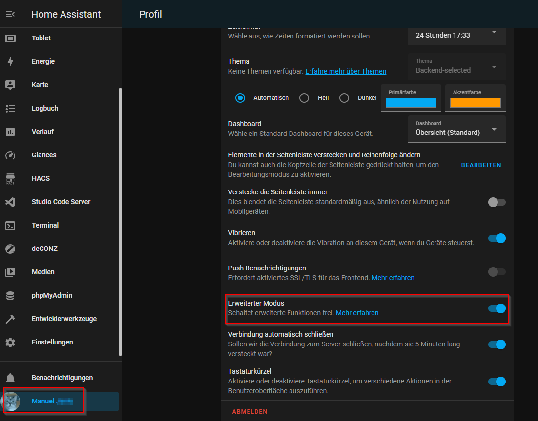Image resolution: width=538 pixels, height=421 pixels.
Task: Click Home Assistant title
Action: coord(66,14)
